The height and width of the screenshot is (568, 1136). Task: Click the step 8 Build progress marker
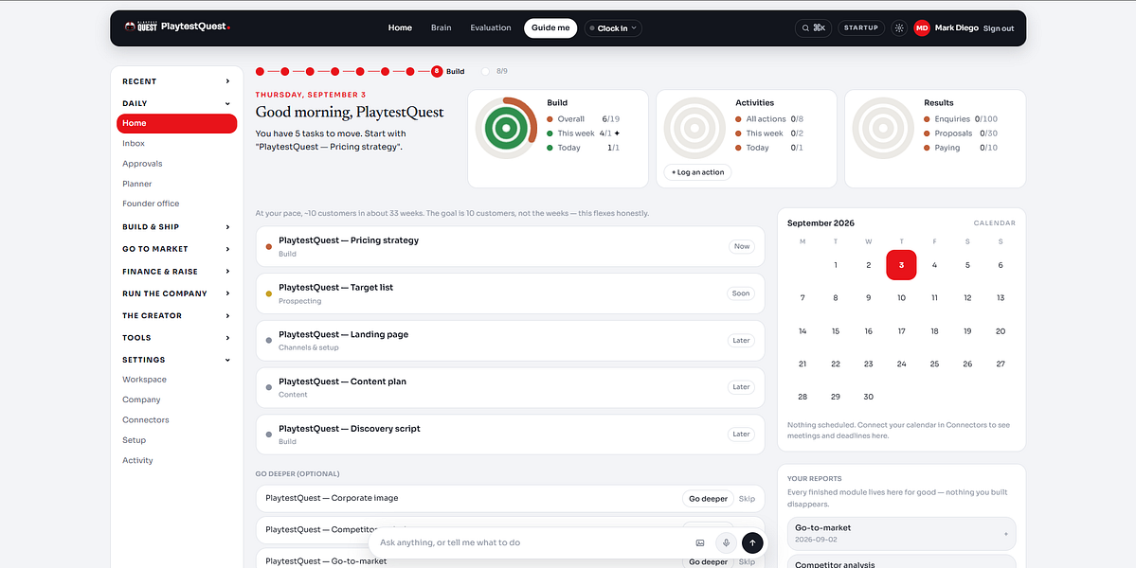[x=437, y=72]
